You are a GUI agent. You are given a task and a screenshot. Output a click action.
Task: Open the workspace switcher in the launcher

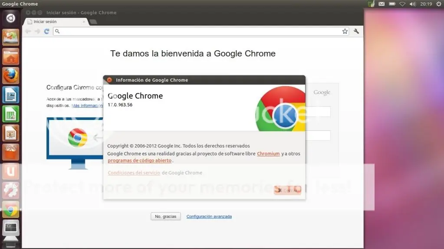coord(11,228)
